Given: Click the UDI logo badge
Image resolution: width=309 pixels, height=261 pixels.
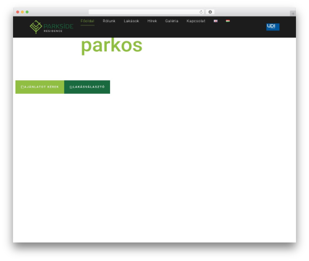Looking at the screenshot, I should [x=273, y=27].
